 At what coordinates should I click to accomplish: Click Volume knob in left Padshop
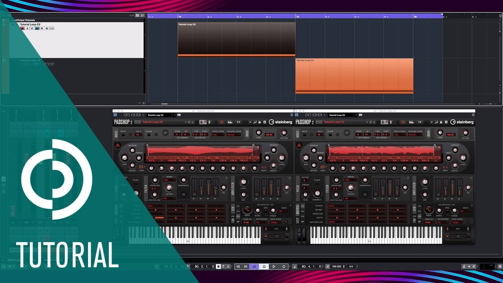pos(284,133)
